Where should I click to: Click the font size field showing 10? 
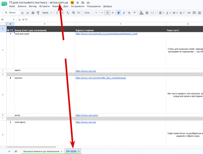tap(107, 13)
